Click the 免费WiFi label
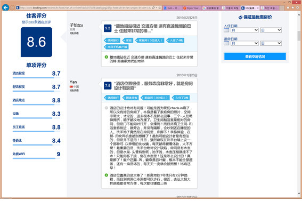The image size is (302, 201). pyautogui.click(x=19, y=154)
